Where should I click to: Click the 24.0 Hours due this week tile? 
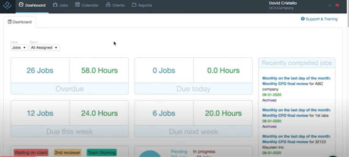tap(99, 113)
